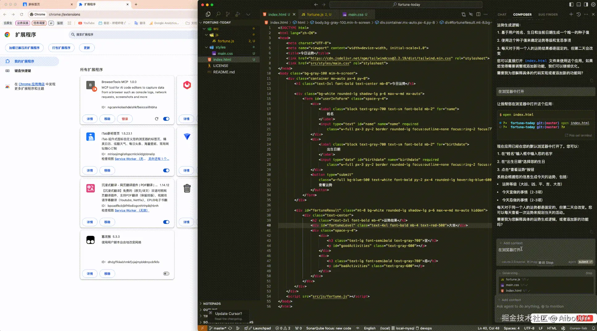Enable the Tampermonkey extension toggle

point(166,274)
